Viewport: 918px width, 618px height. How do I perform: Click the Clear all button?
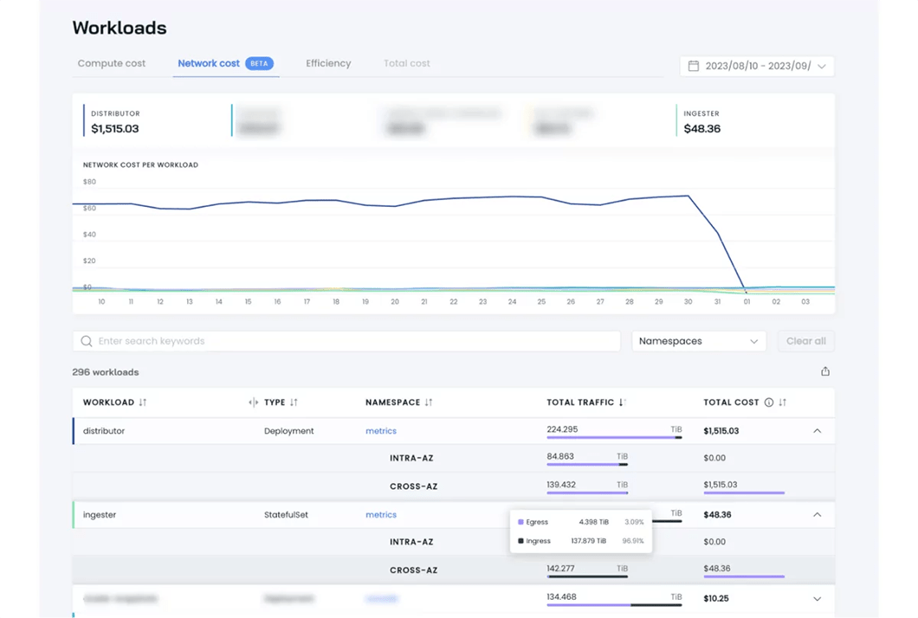805,341
